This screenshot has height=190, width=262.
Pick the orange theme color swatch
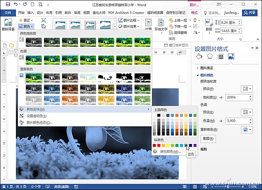[x=177, y=115]
